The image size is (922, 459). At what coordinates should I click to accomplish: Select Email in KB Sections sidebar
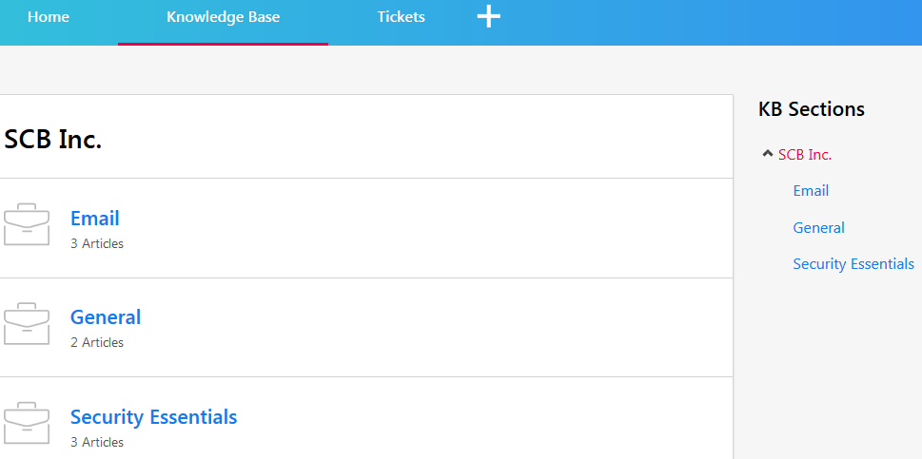(x=811, y=191)
